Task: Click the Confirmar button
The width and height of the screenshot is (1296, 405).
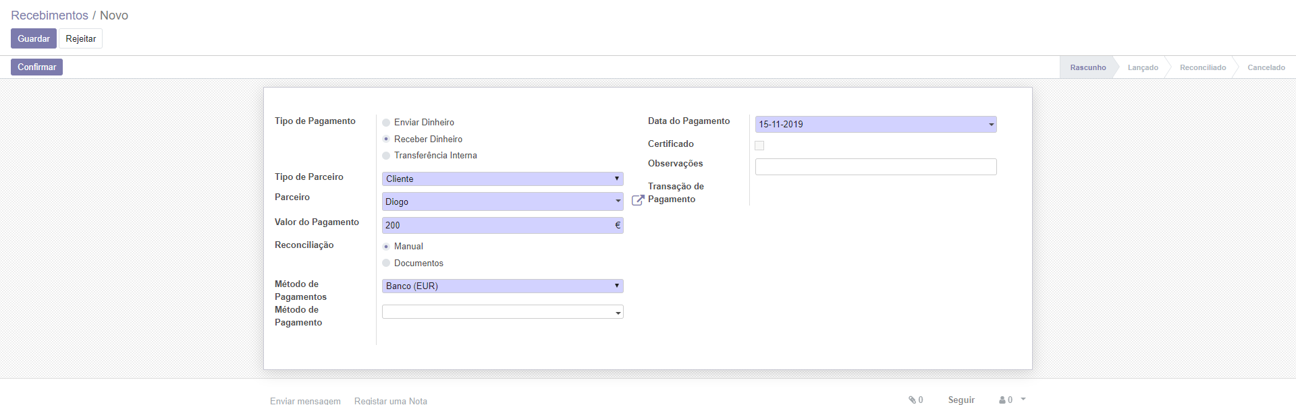Action: click(x=36, y=67)
